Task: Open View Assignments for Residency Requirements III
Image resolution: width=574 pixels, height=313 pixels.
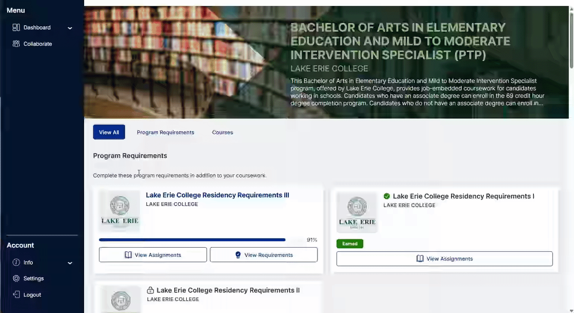Action: [x=153, y=255]
